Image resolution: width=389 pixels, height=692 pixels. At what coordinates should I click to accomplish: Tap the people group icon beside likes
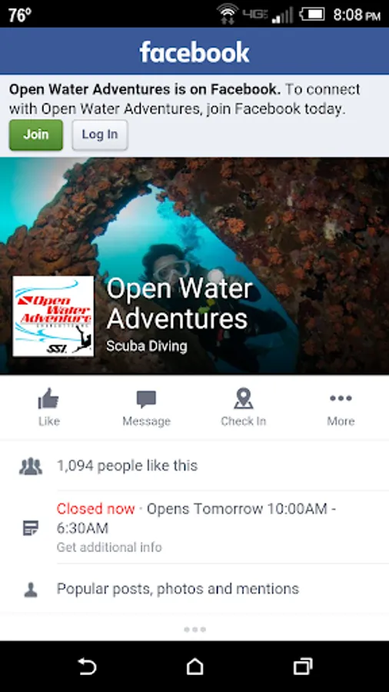point(31,466)
